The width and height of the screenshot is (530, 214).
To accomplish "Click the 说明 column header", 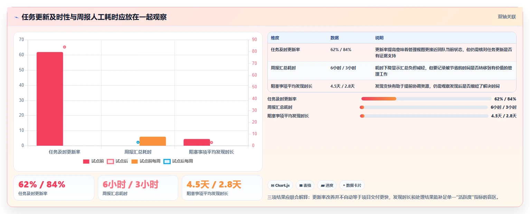I will [379, 38].
